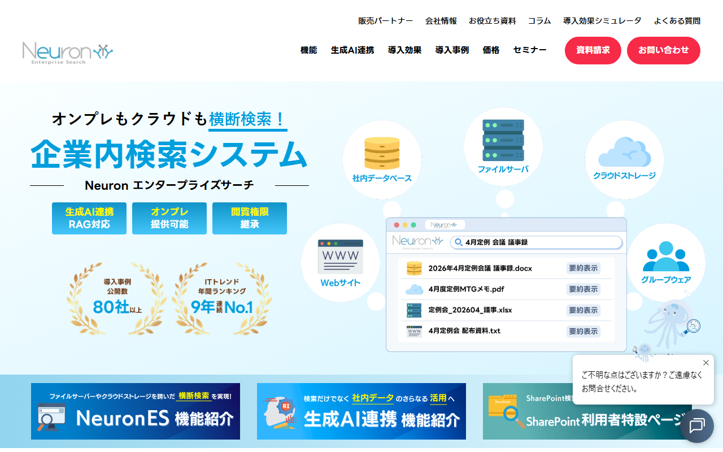Open the NeuronES 機能紹介 banner
The image size is (723, 452).
pos(136,411)
